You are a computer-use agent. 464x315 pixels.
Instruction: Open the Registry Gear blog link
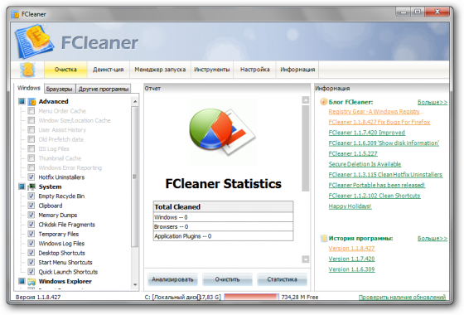[x=376, y=112]
